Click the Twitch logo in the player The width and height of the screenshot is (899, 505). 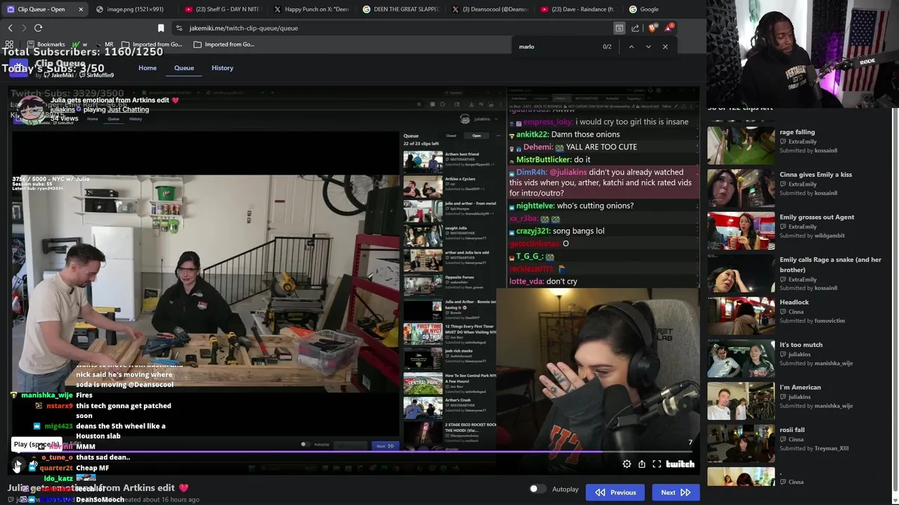(x=680, y=464)
